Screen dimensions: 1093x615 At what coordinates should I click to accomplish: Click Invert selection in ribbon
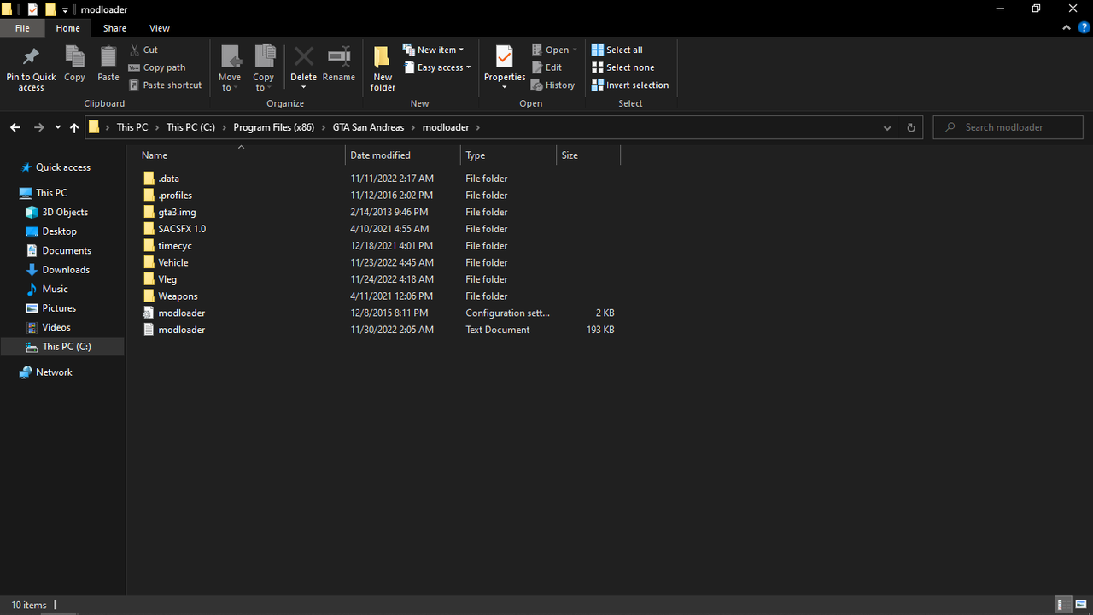tap(630, 85)
